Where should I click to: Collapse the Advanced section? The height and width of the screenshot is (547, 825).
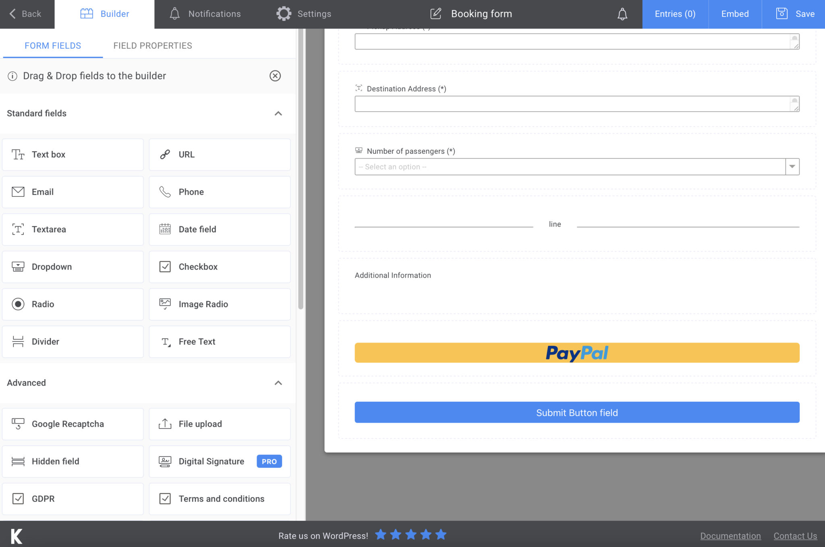click(x=278, y=383)
